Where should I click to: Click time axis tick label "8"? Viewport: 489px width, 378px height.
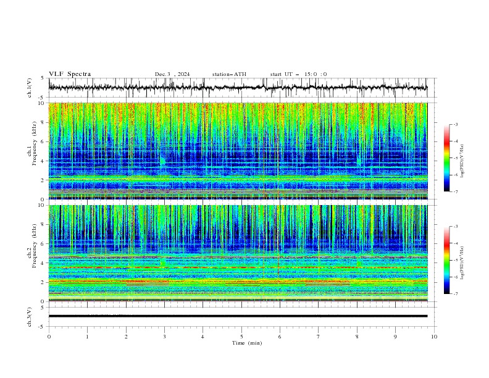pos(357,337)
